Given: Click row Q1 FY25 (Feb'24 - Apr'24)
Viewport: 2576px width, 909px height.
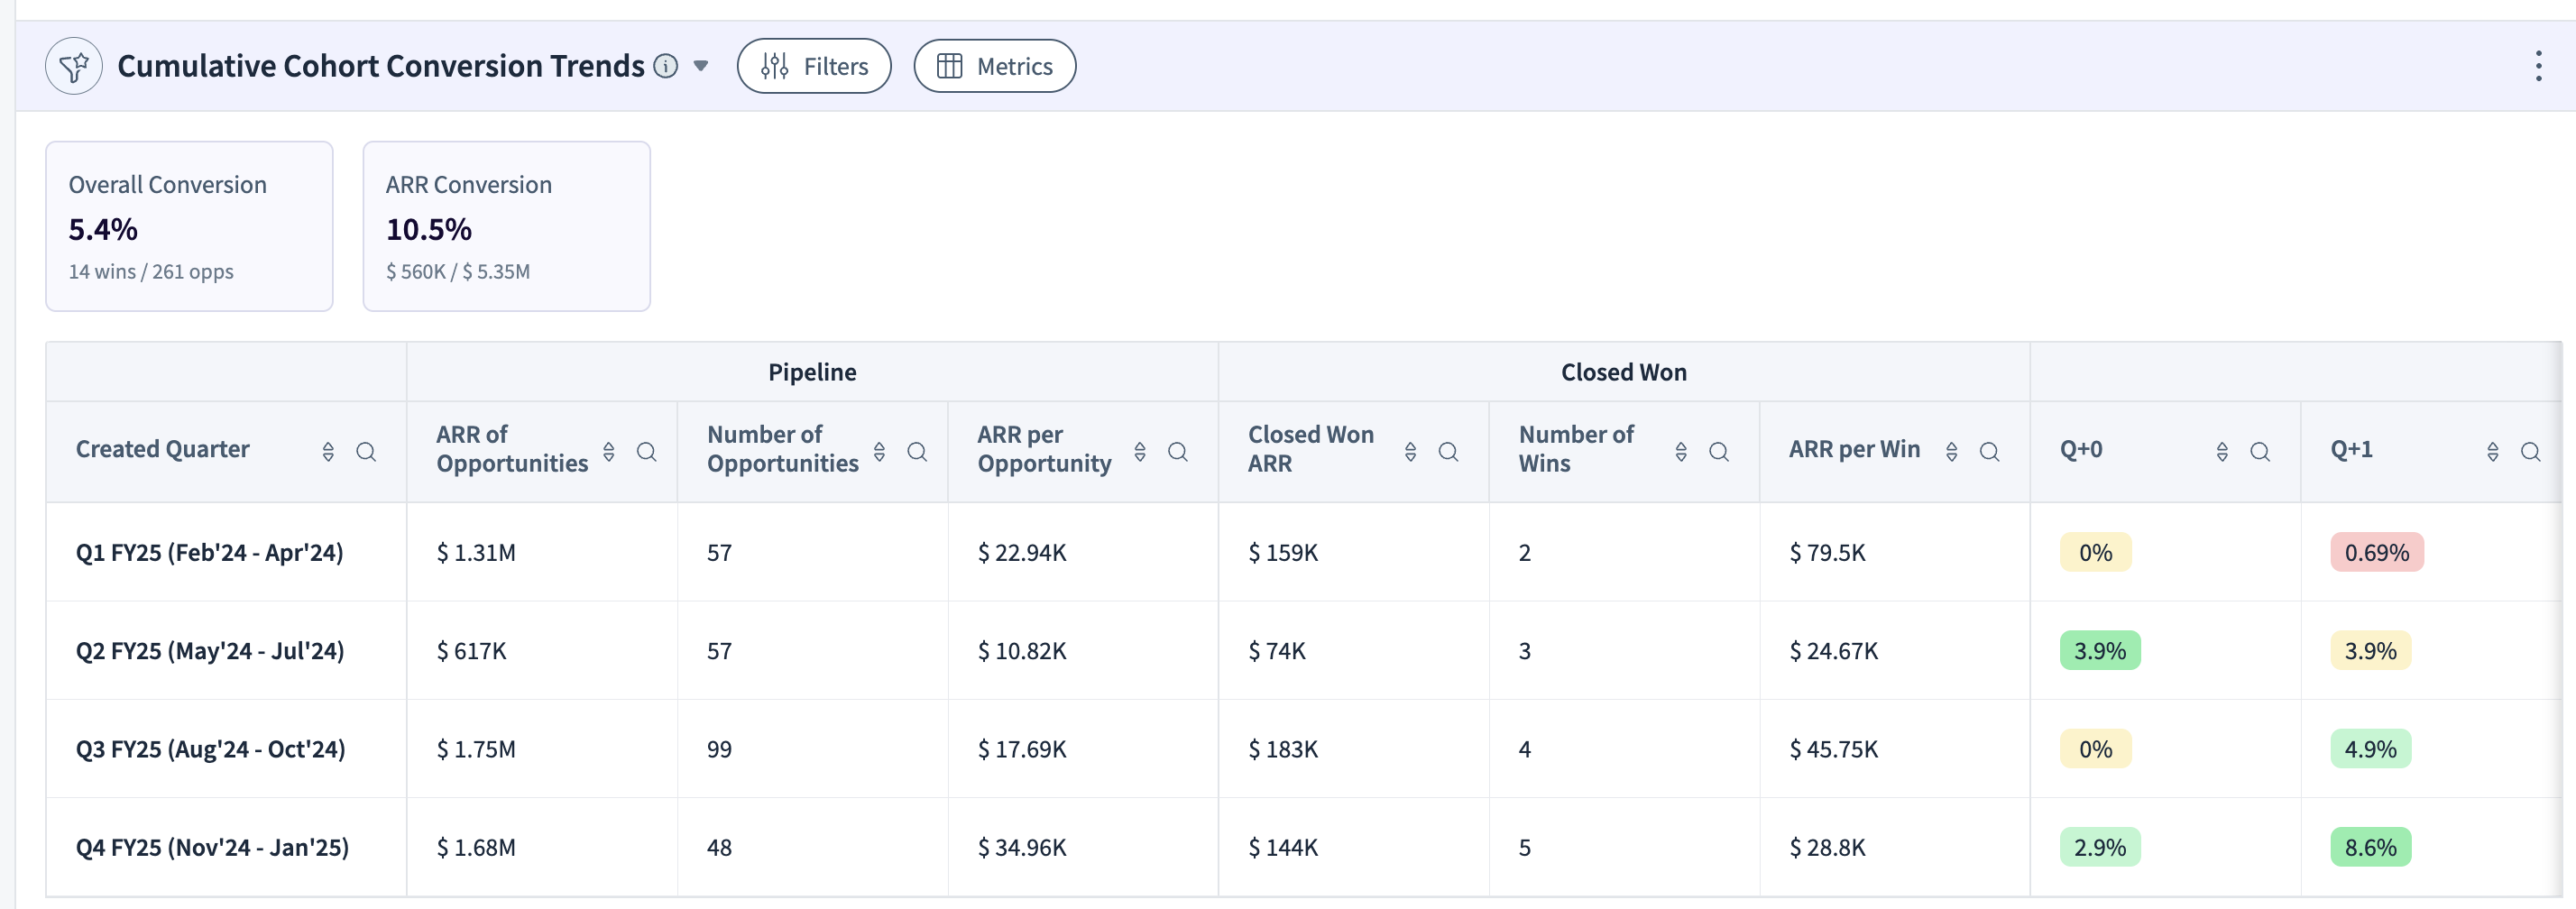Looking at the screenshot, I should click(1304, 552).
